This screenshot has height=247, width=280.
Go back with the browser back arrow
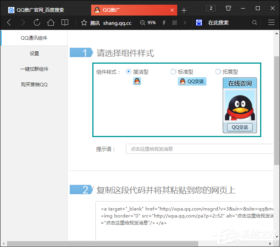tap(9, 23)
